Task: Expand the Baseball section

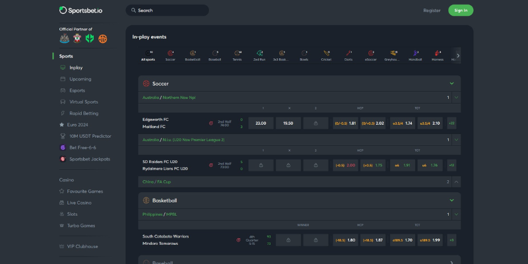Action: click(x=452, y=262)
